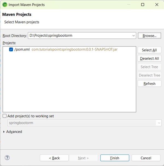Click Deselect All button
The height and width of the screenshot is (166, 164).
[x=149, y=58]
